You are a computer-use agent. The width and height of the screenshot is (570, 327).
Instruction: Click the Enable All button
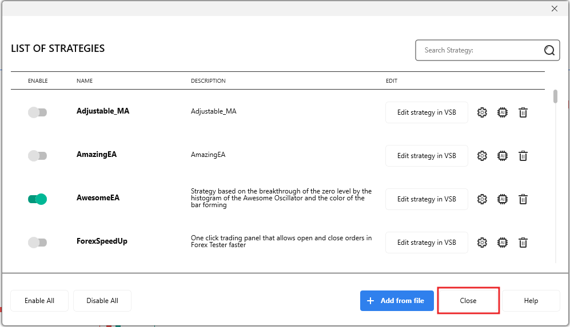39,301
